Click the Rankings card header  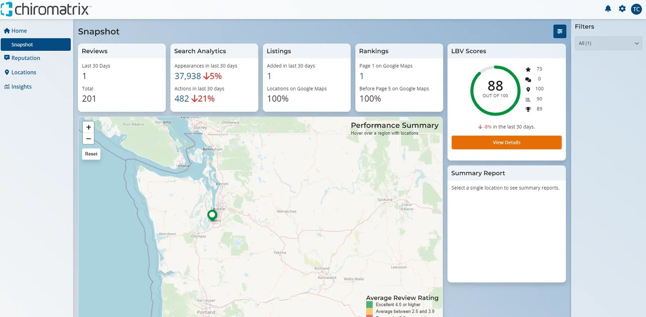[x=399, y=51]
